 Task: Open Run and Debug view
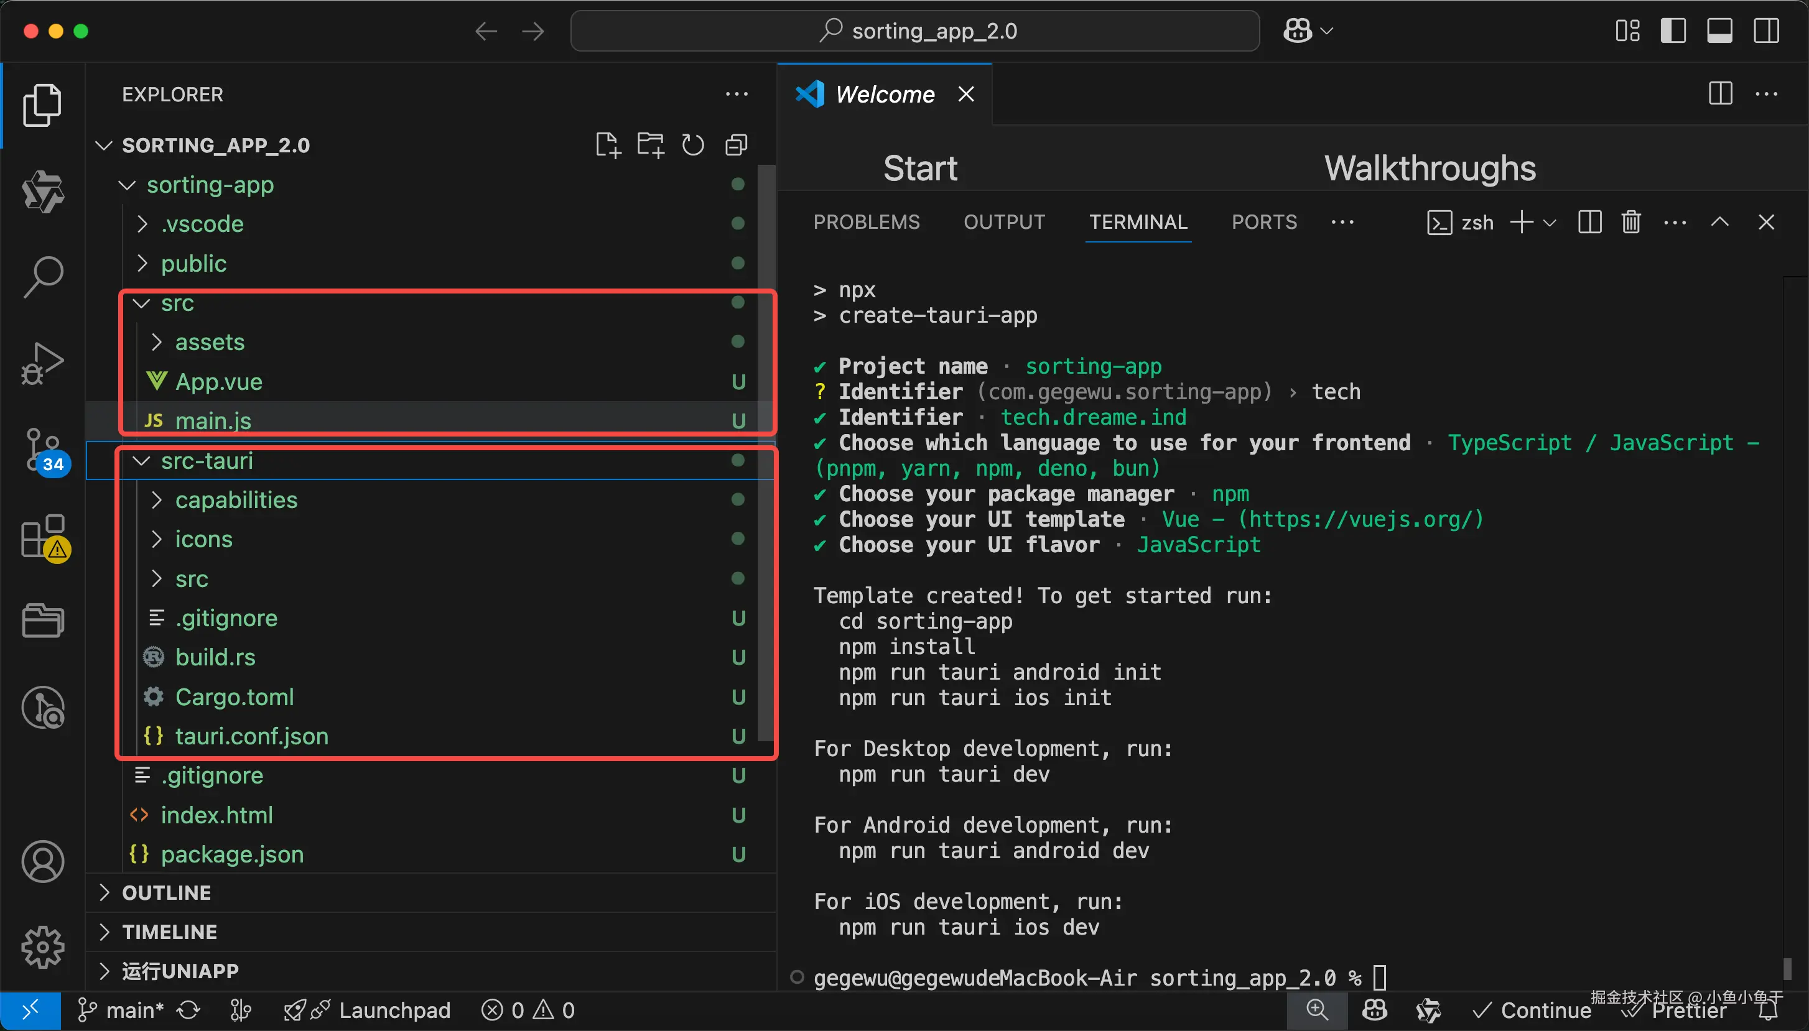click(x=42, y=363)
